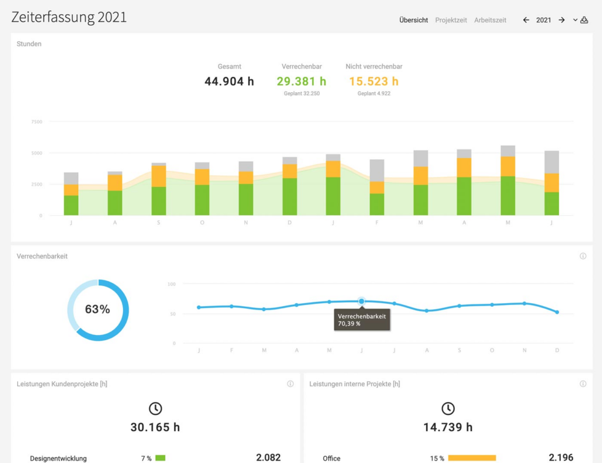This screenshot has width=602, height=463.
Task: Go to next year with right arrow
Action: point(561,20)
